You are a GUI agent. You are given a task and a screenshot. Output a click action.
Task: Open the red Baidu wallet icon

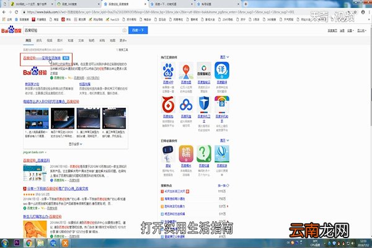(168, 104)
